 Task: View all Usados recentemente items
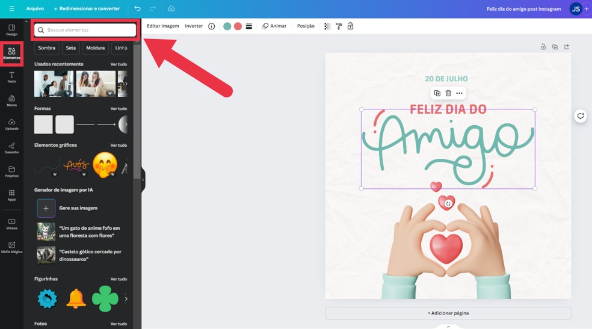[119, 64]
